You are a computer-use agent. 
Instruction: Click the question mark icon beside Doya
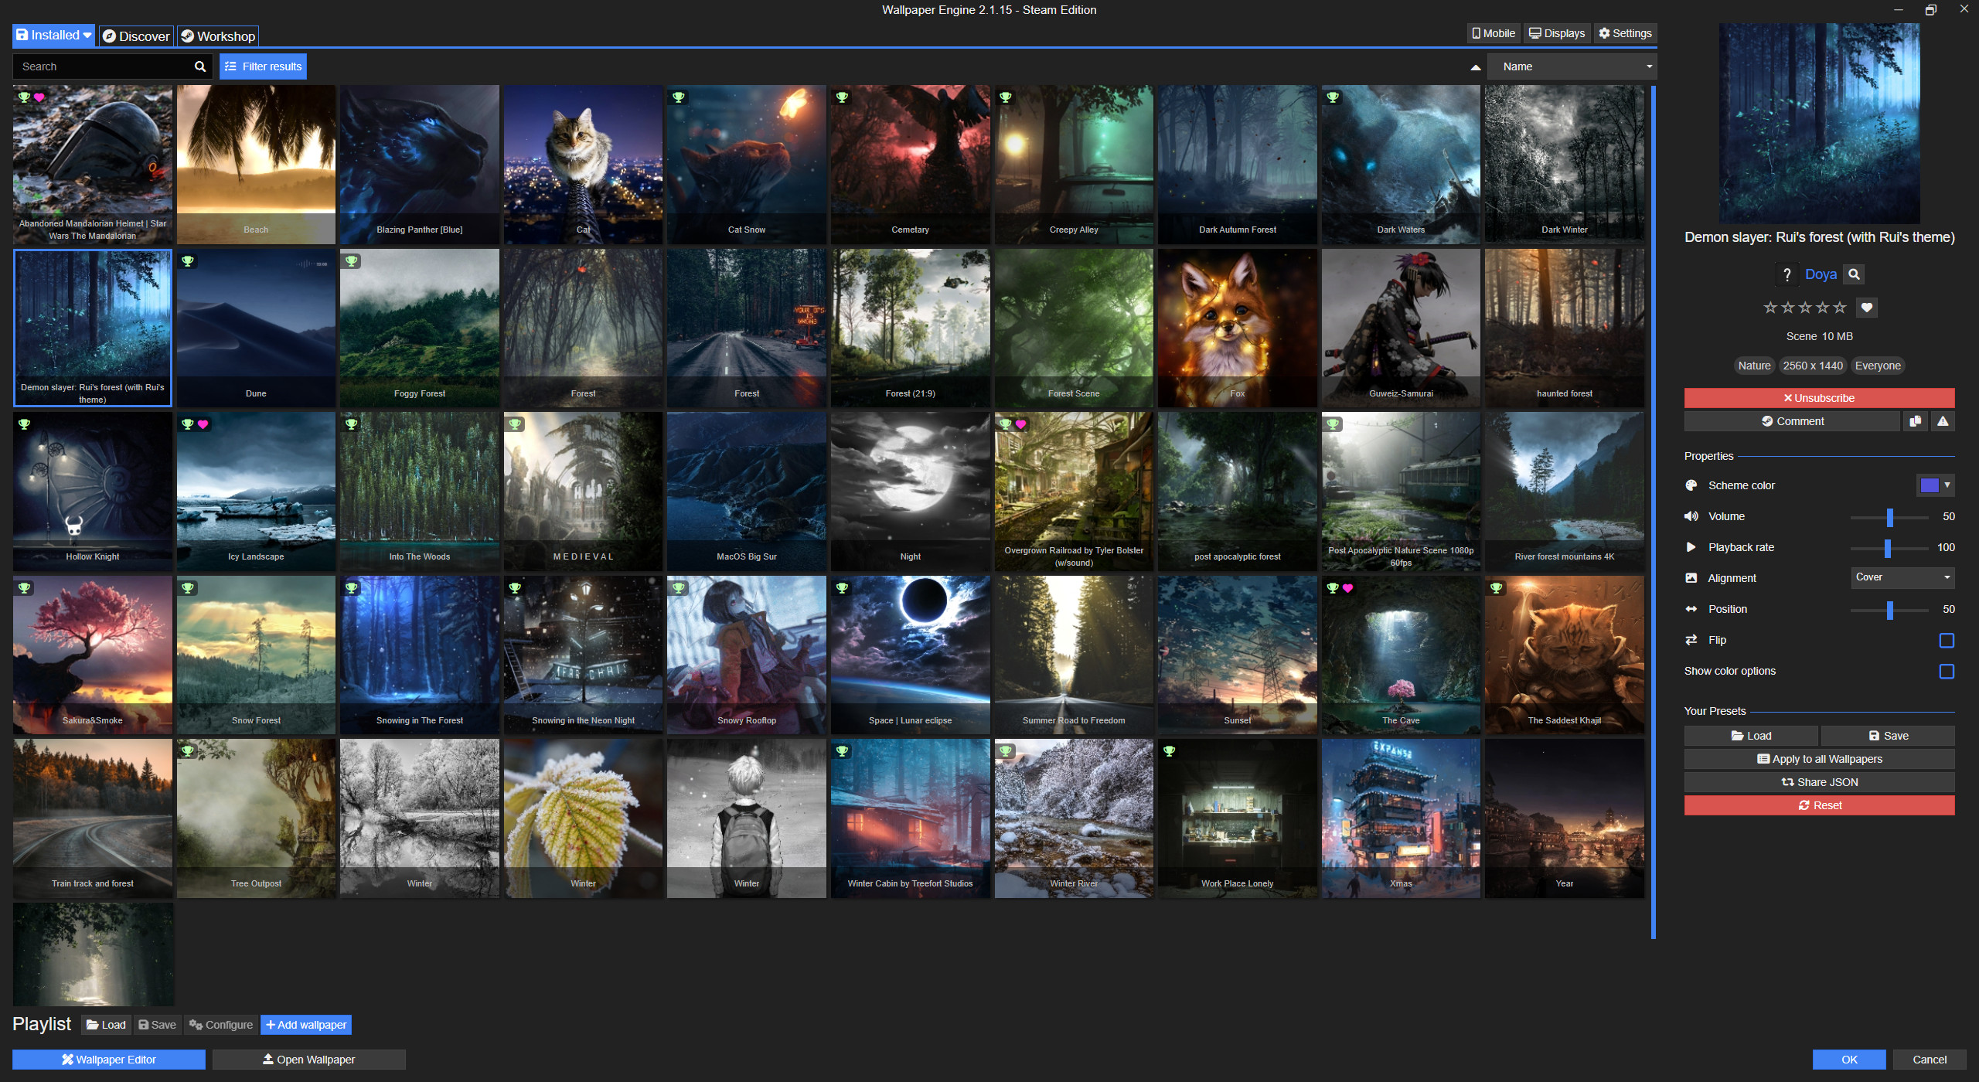tap(1787, 274)
